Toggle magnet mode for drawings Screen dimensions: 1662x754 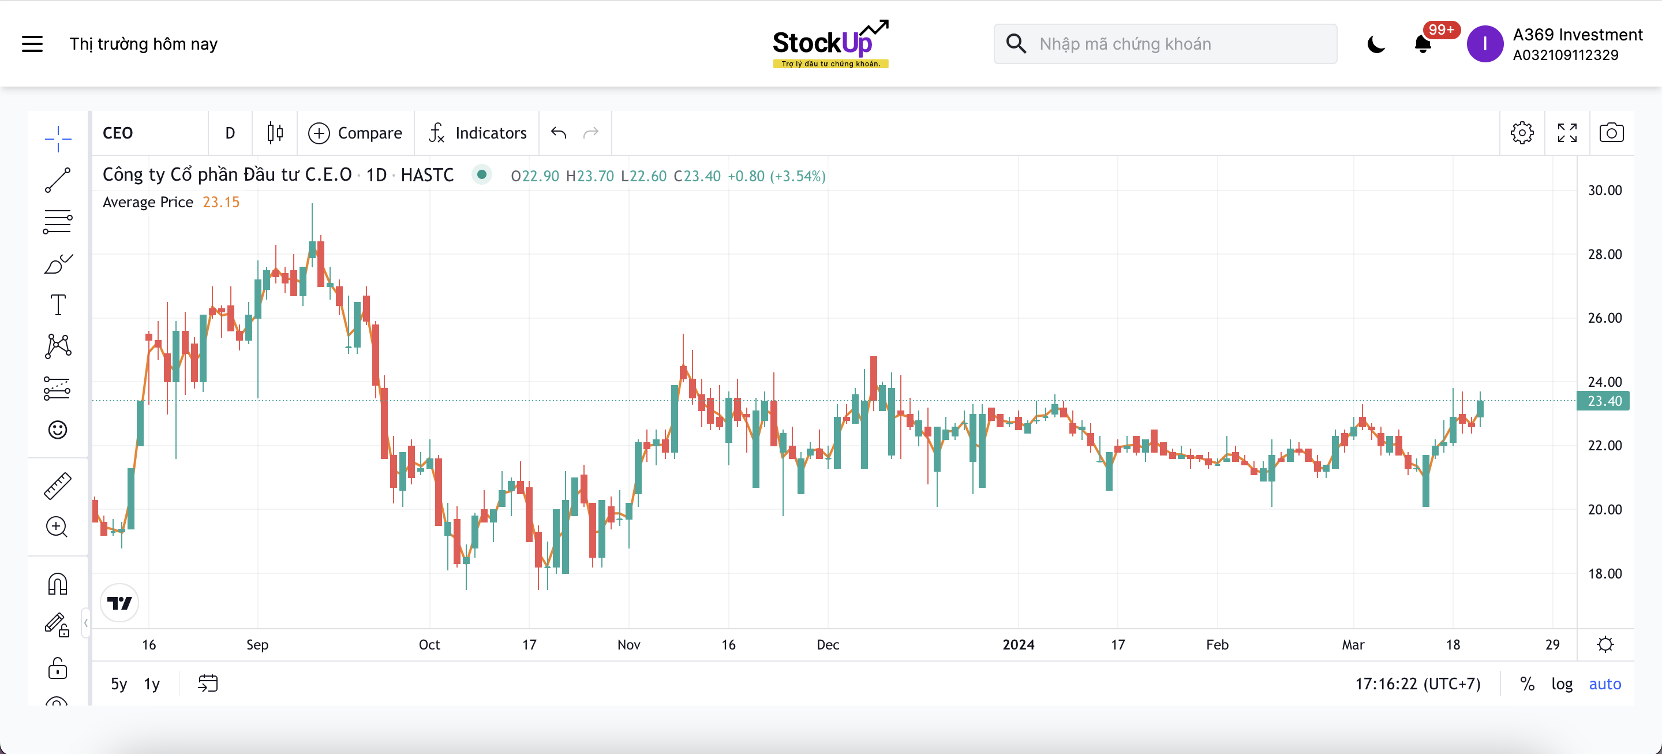point(58,584)
